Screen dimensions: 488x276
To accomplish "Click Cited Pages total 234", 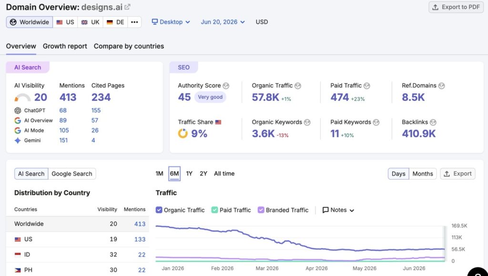I will 101,97.
